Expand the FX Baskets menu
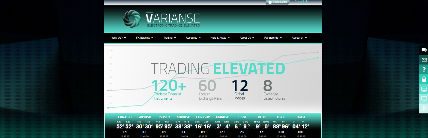 pos(144,38)
